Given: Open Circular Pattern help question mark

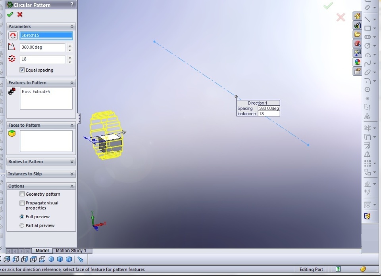Looking at the screenshot, I should 72,4.
